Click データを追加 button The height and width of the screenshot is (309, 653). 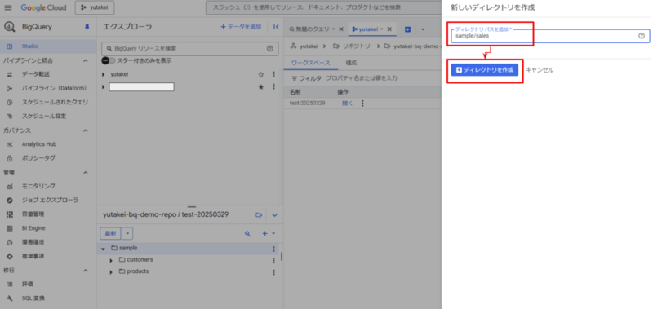(x=241, y=27)
